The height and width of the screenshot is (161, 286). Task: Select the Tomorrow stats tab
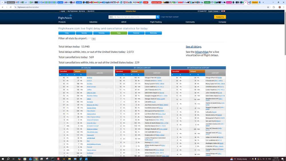point(136,33)
